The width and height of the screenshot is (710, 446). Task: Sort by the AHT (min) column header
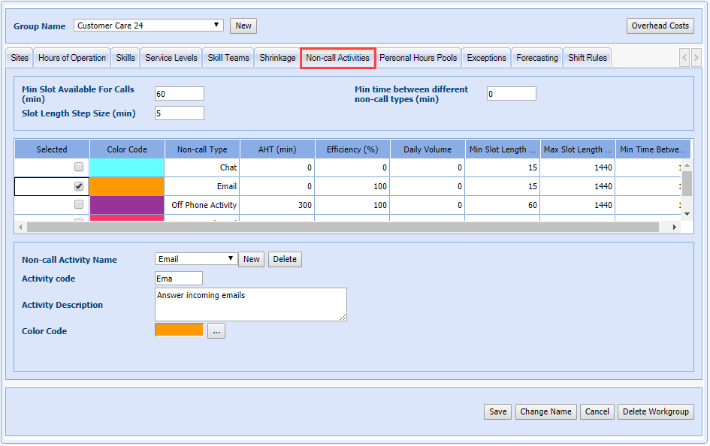click(x=277, y=149)
